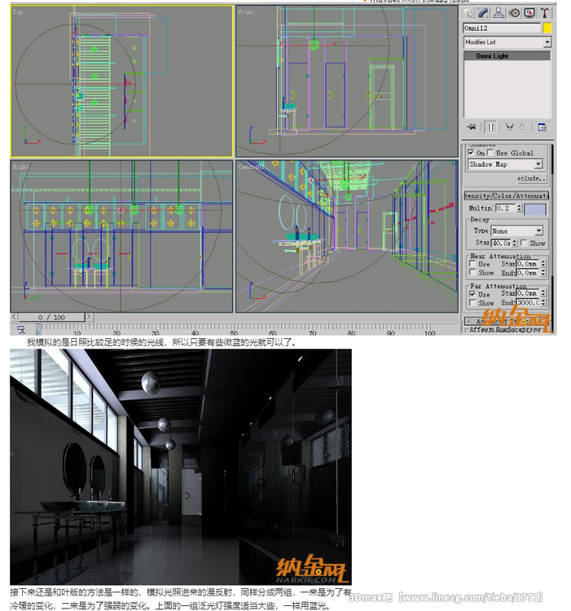
Task: Click the time slider right arrow
Action: (90, 317)
